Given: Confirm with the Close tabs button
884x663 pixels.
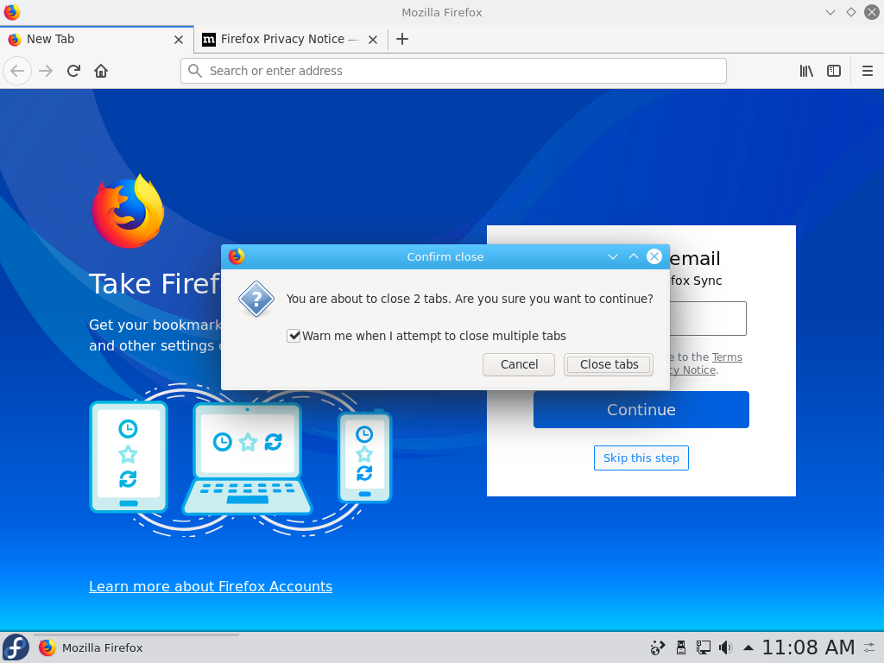Looking at the screenshot, I should 609,365.
